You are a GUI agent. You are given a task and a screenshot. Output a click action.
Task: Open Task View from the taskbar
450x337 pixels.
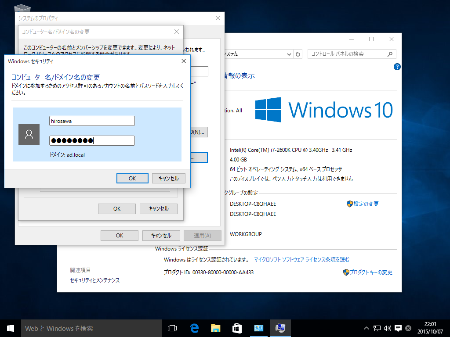pos(172,328)
